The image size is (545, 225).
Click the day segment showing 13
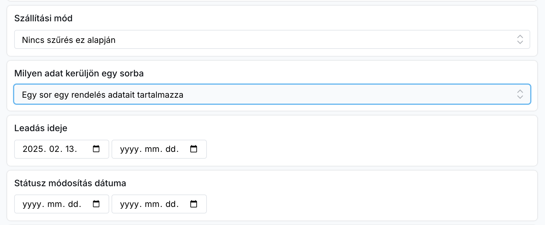click(72, 149)
